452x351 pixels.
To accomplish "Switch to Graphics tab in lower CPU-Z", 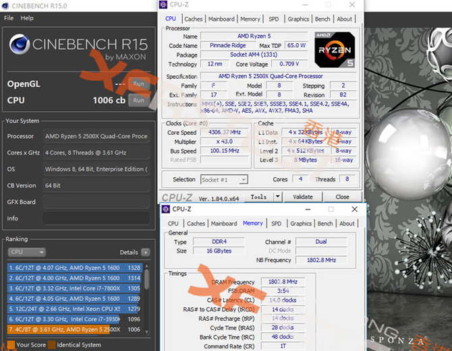I will (301, 224).
